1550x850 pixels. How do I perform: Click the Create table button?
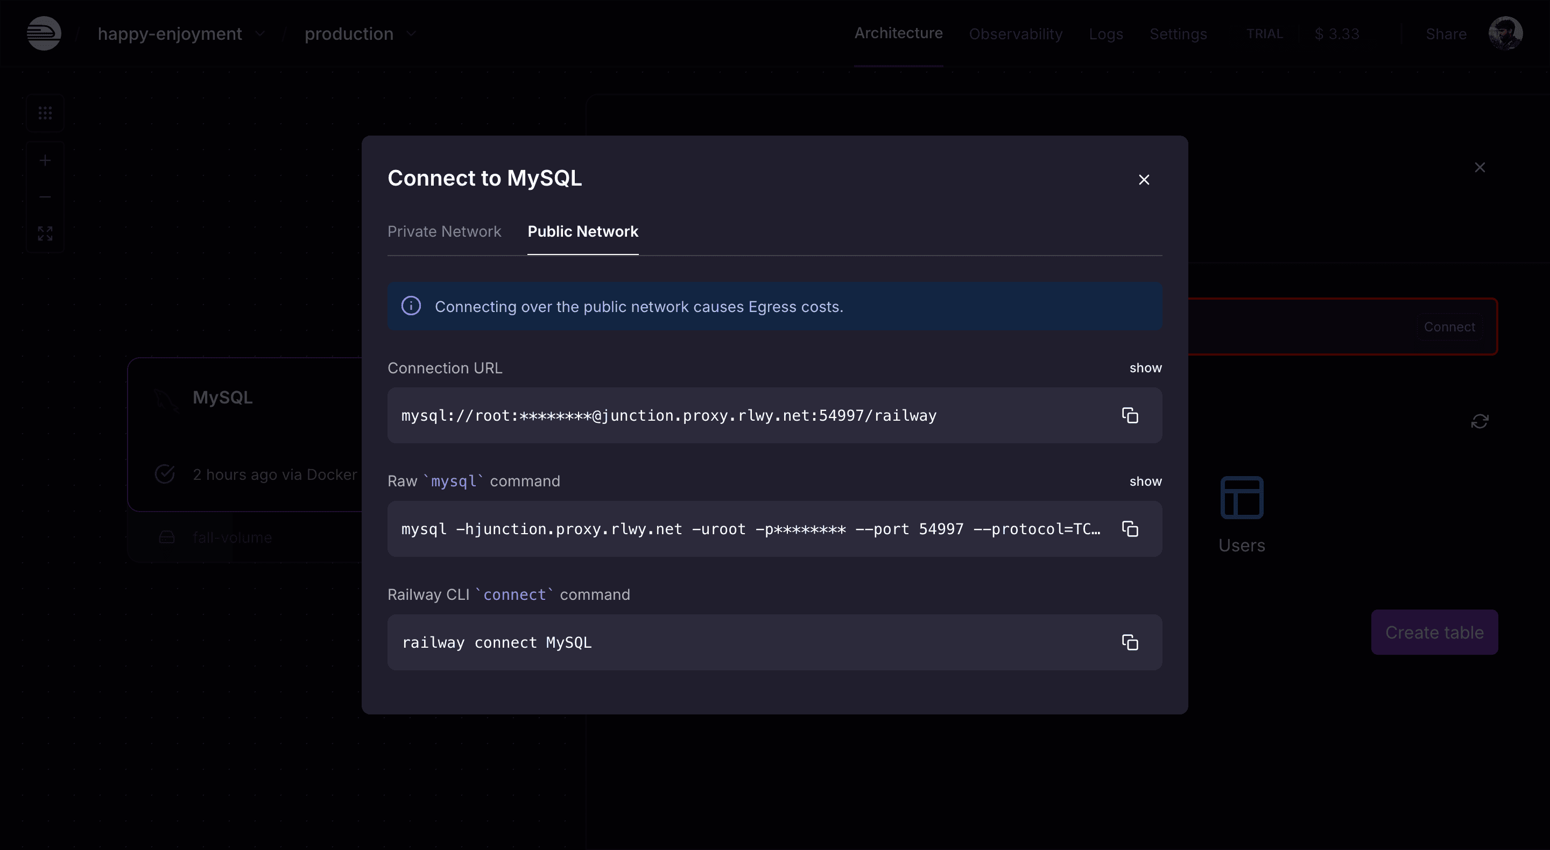[x=1434, y=632]
